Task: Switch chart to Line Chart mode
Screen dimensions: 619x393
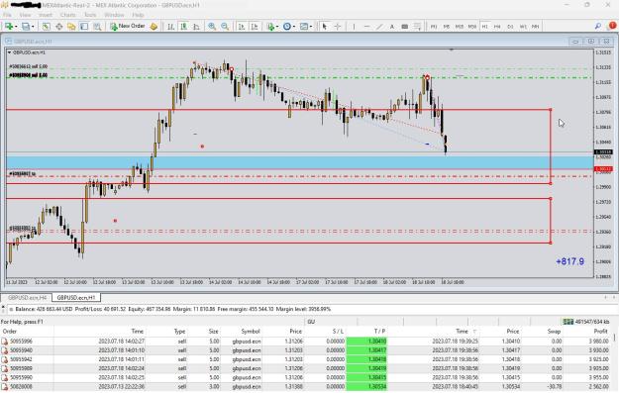Action: (x=196, y=27)
